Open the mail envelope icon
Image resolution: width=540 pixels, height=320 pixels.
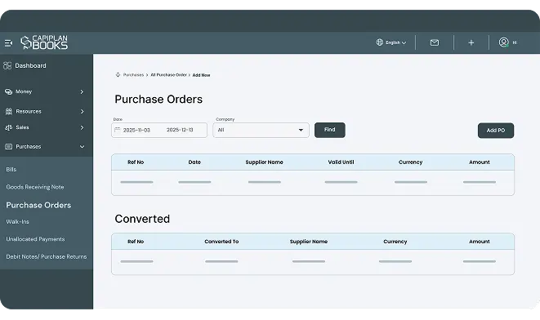click(435, 42)
